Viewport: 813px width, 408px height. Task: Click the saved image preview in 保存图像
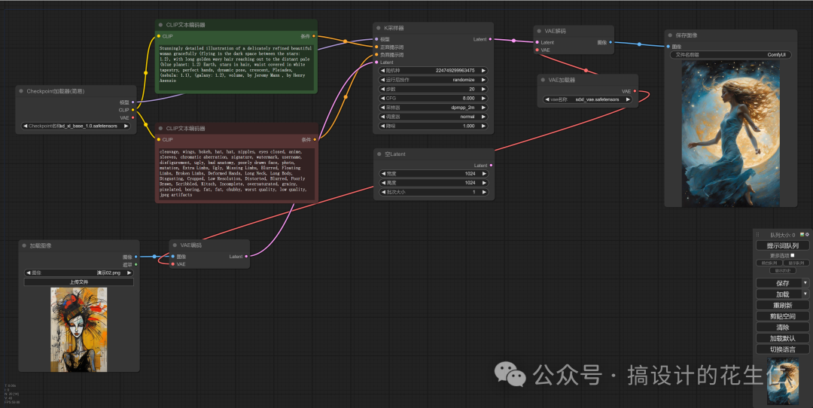[730, 134]
